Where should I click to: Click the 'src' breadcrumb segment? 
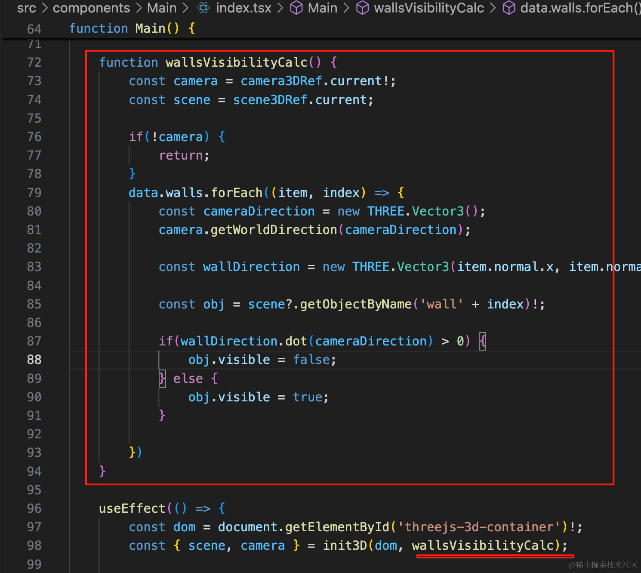coord(27,8)
